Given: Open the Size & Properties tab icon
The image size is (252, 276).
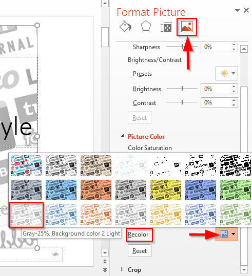Looking at the screenshot, I should coord(166,27).
